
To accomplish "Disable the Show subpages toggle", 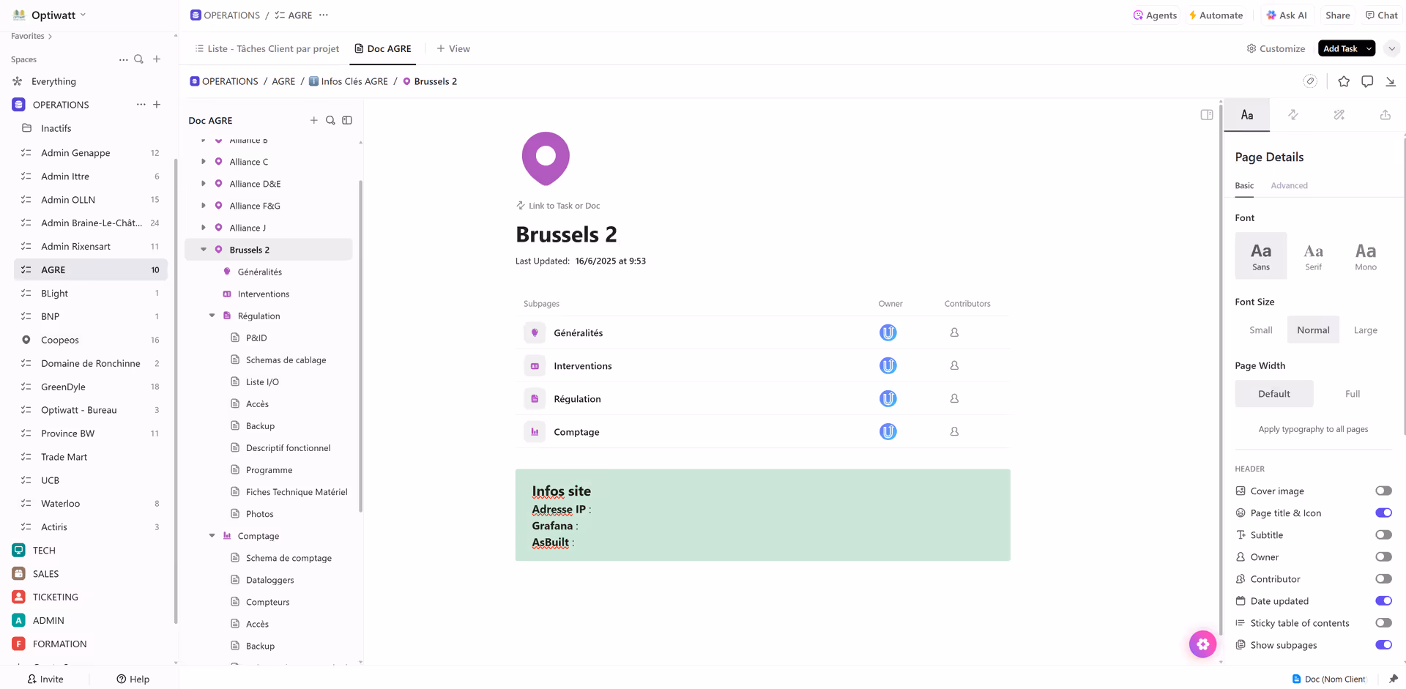I will pos(1383,645).
